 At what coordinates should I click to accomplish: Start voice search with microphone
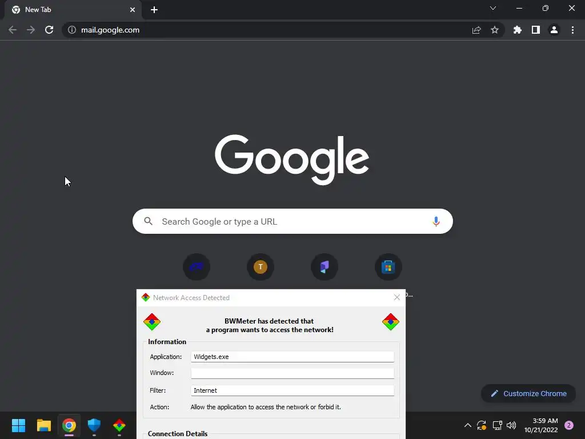coord(436,221)
